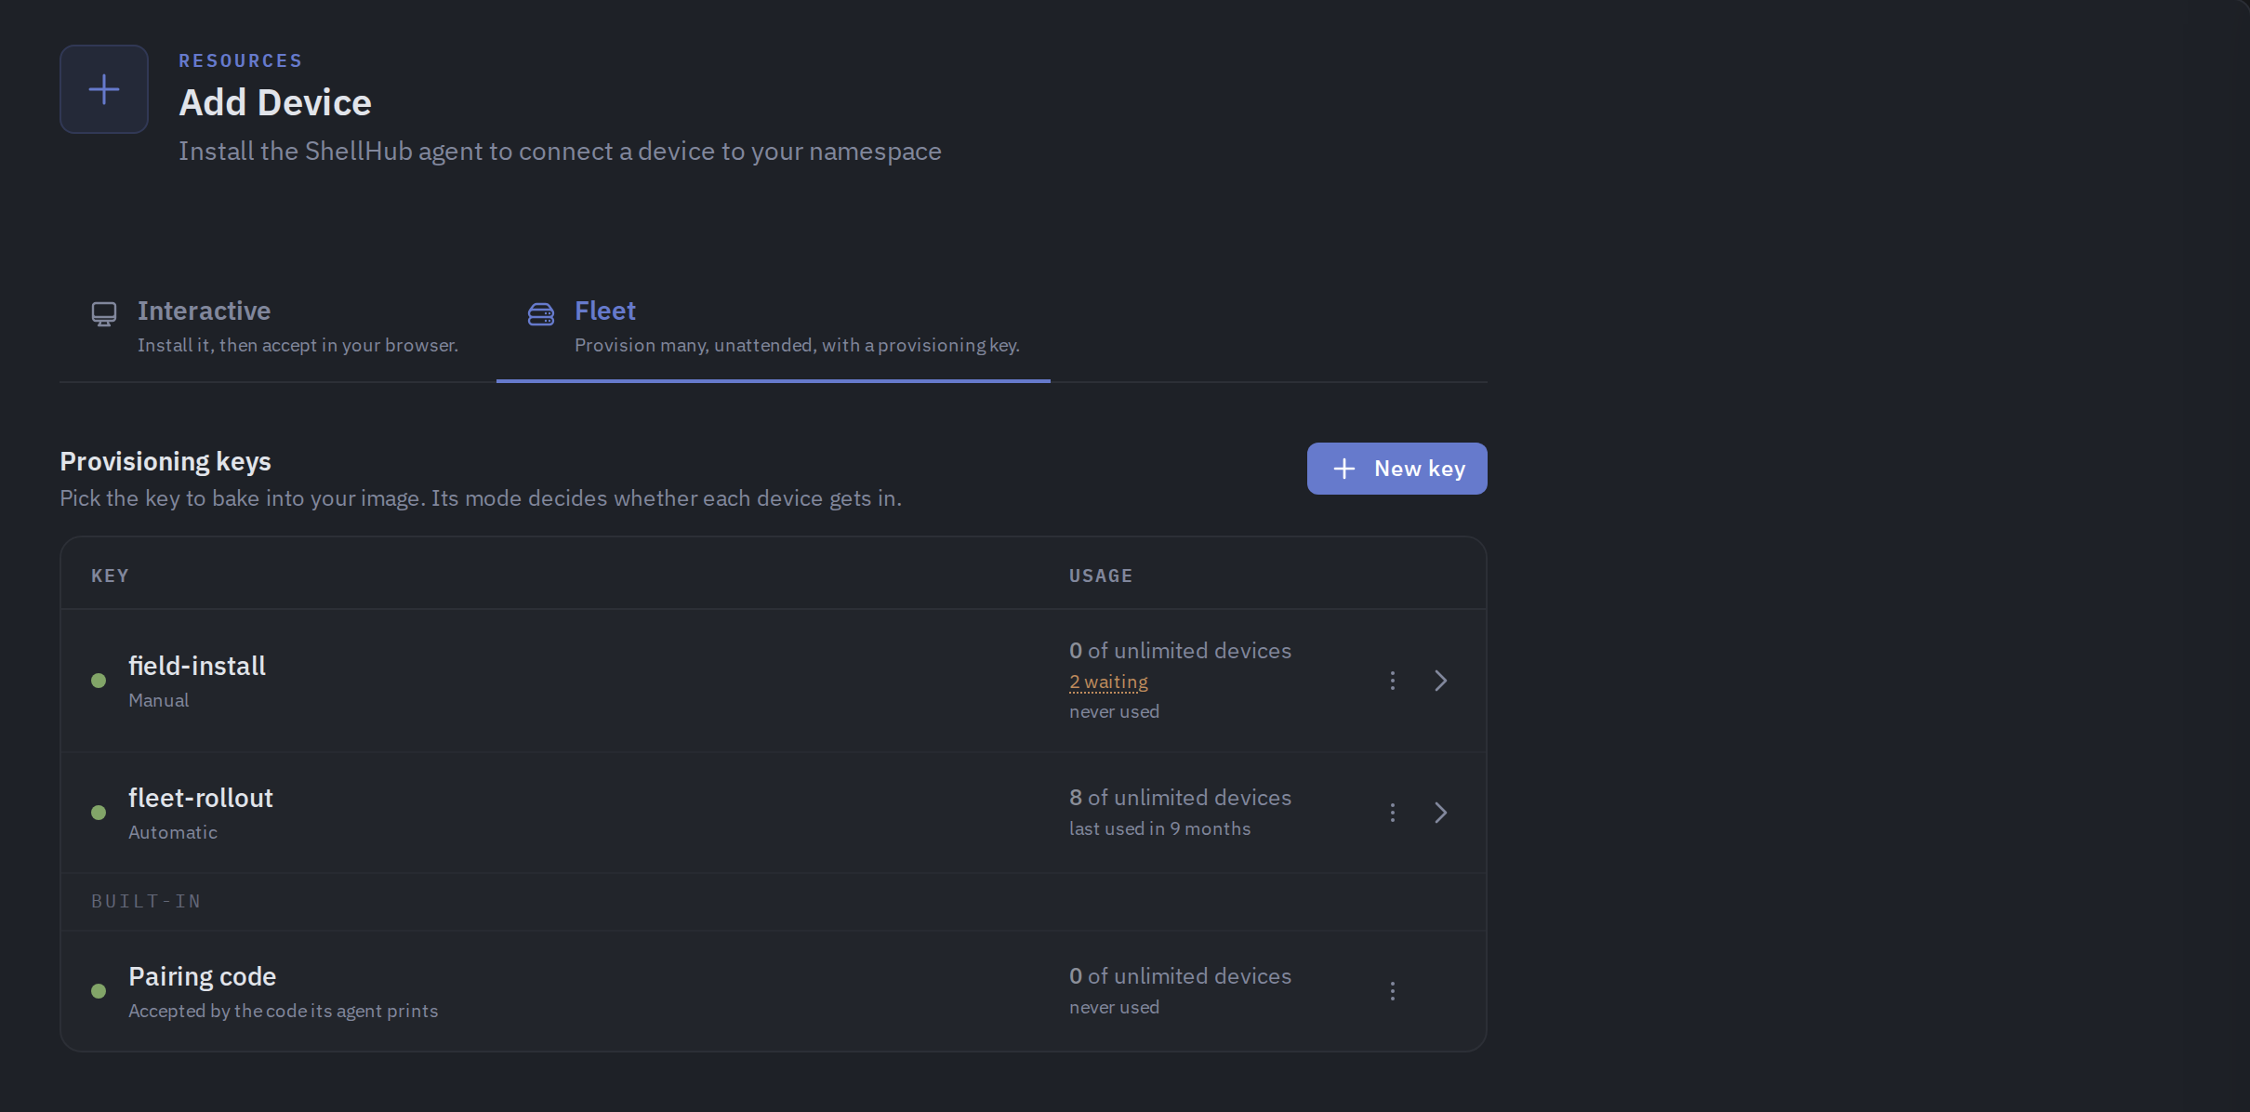Open fleet-rollout key options menu
2250x1112 pixels.
(1392, 813)
